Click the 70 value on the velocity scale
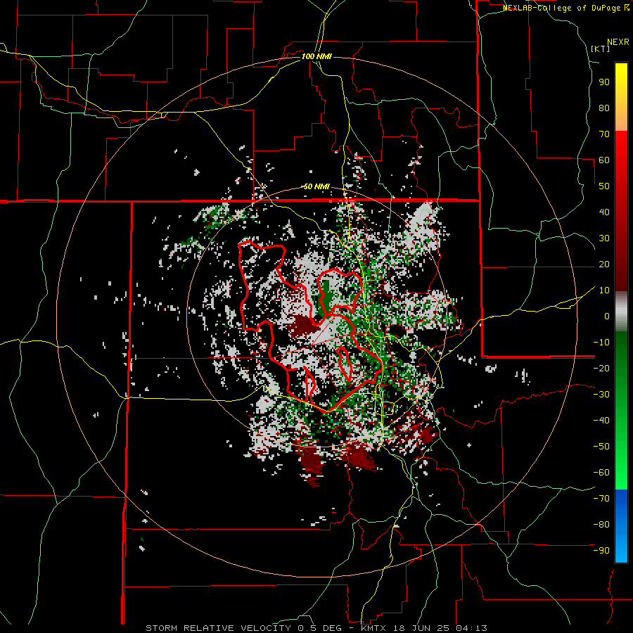The image size is (633, 633). pos(604,134)
